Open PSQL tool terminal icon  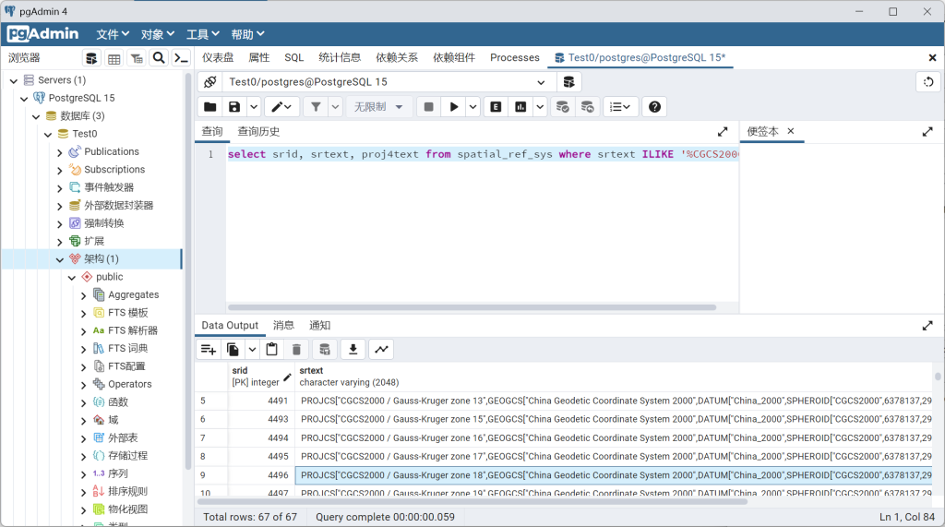pos(182,58)
